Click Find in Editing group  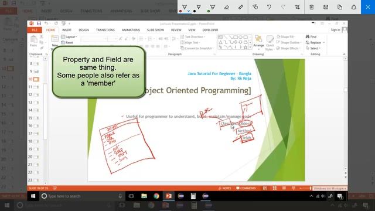point(311,36)
